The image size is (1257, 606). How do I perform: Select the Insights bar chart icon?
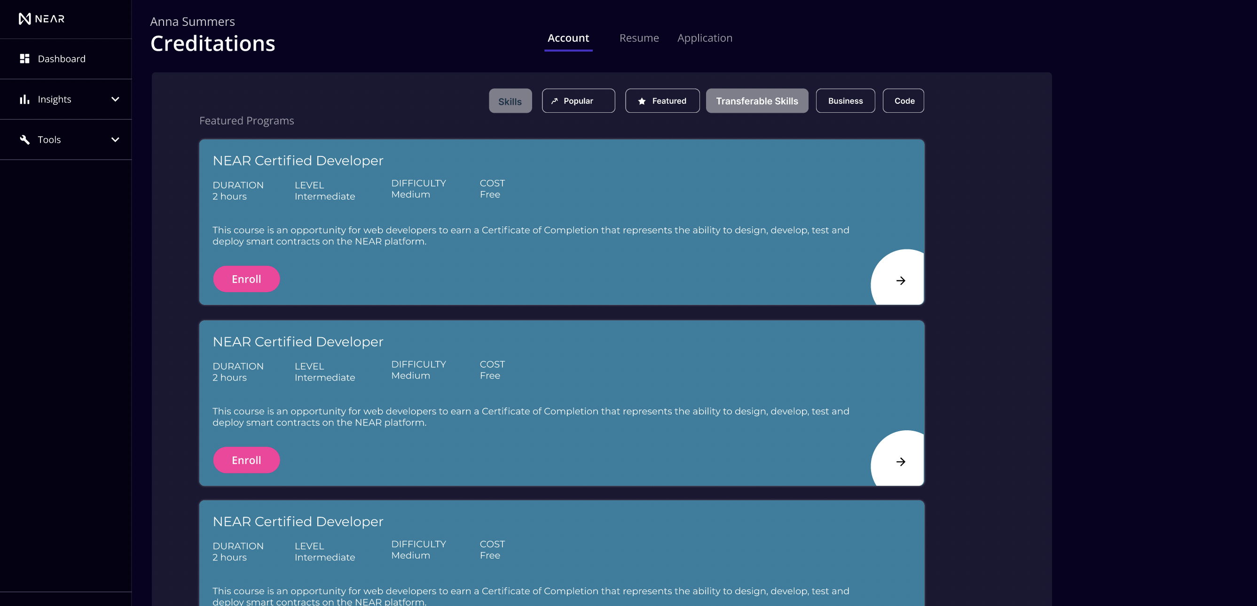coord(25,99)
